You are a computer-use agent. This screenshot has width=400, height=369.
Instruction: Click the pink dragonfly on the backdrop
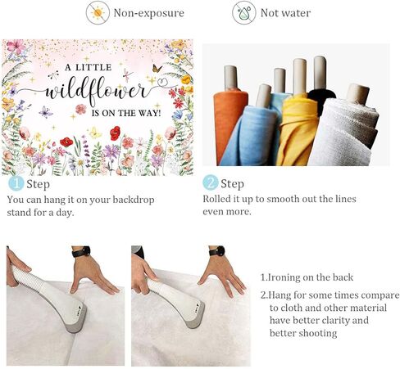click(x=127, y=74)
